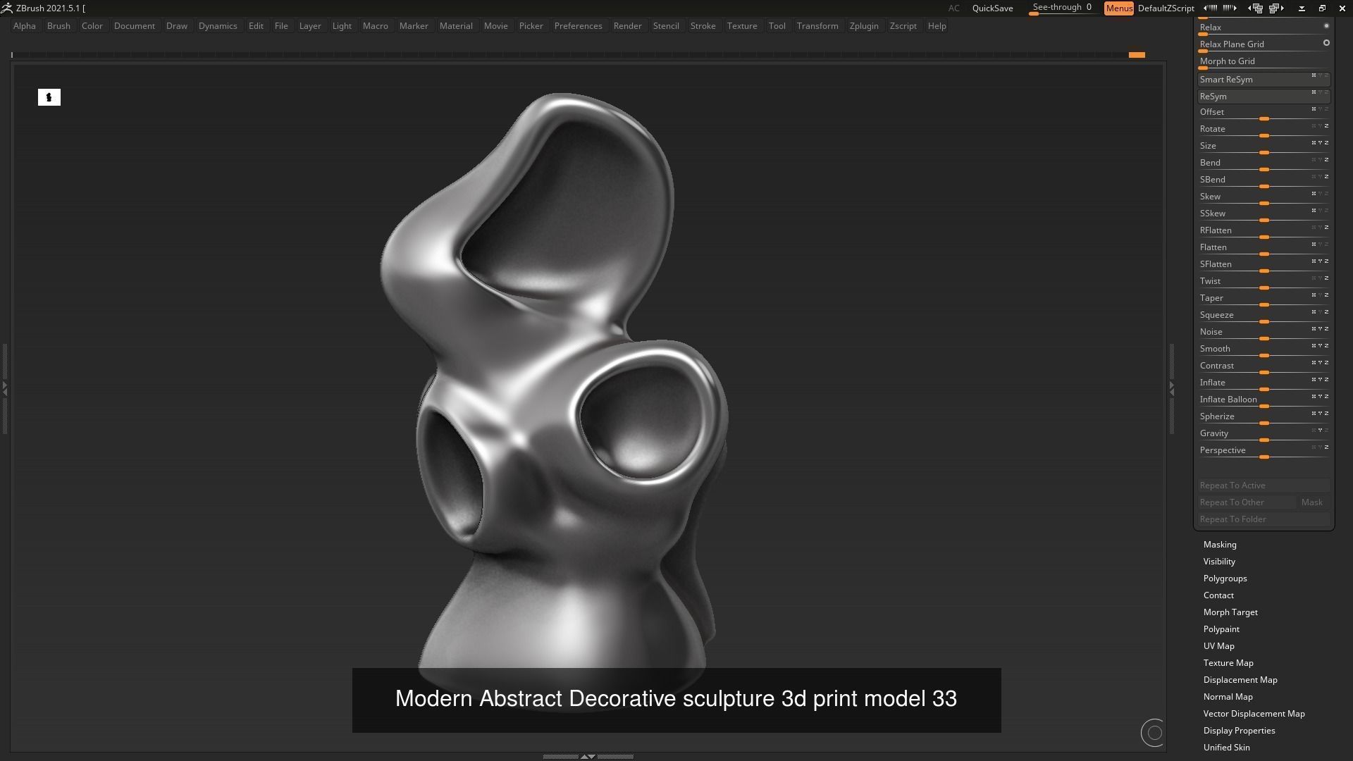This screenshot has height=761, width=1353.
Task: Open the Normal Map sub-palette
Action: pos(1228,697)
